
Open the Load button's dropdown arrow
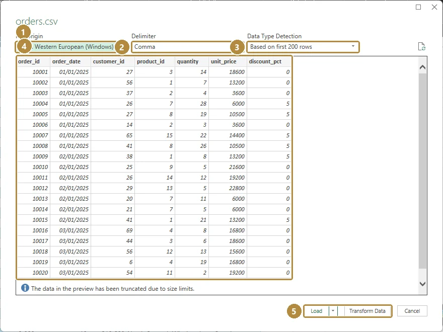[x=333, y=311]
